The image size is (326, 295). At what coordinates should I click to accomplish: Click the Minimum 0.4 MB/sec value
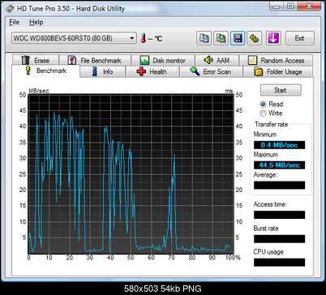pos(279,145)
